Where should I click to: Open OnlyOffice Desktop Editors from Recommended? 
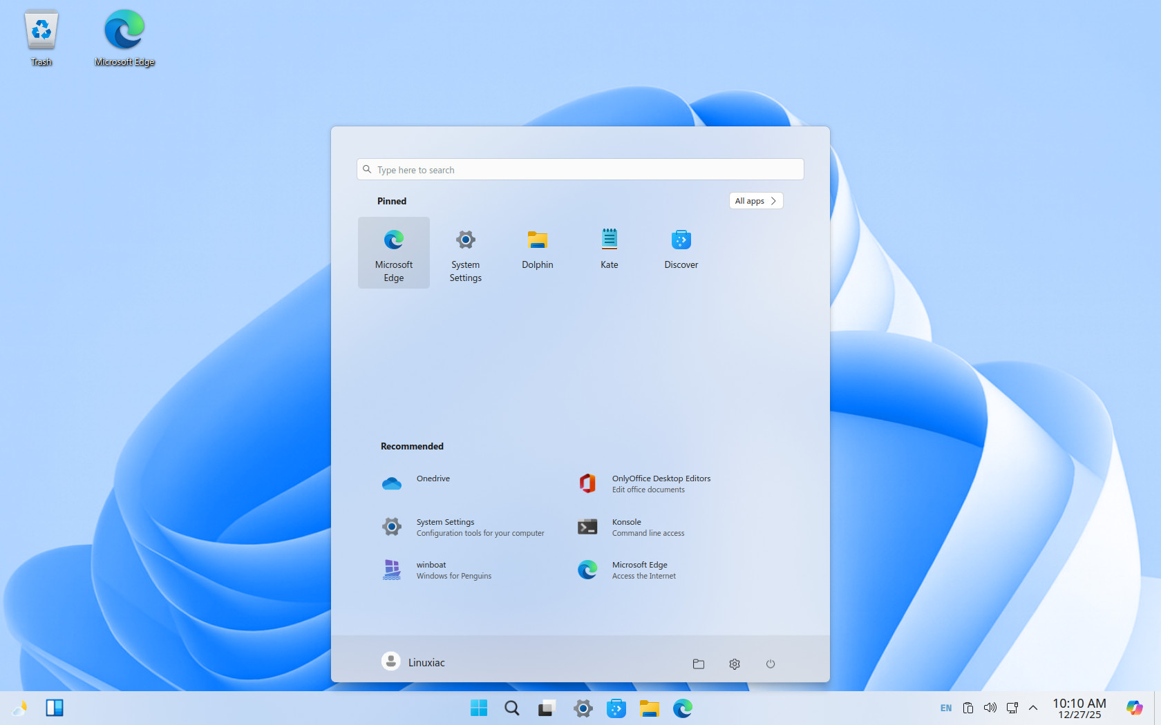pos(660,483)
